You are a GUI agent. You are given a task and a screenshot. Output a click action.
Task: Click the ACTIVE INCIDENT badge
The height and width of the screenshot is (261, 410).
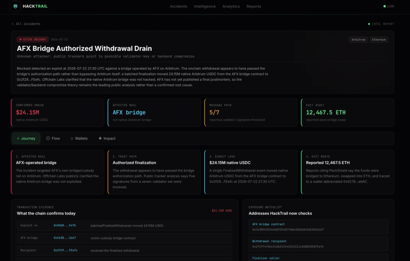tap(33, 40)
